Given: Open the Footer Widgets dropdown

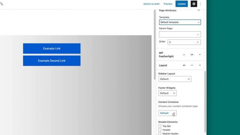Looking at the screenshot, I should click(x=168, y=93).
